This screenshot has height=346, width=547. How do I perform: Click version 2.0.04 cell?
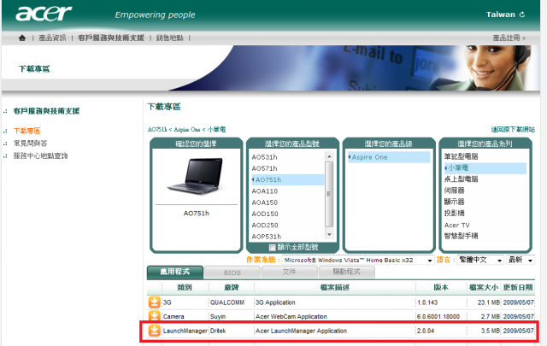[426, 331]
